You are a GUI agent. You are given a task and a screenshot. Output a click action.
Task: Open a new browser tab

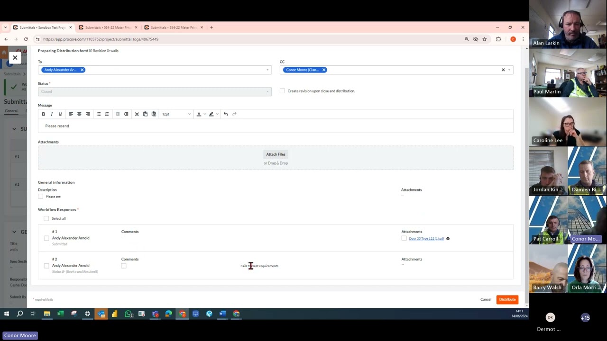(x=212, y=27)
